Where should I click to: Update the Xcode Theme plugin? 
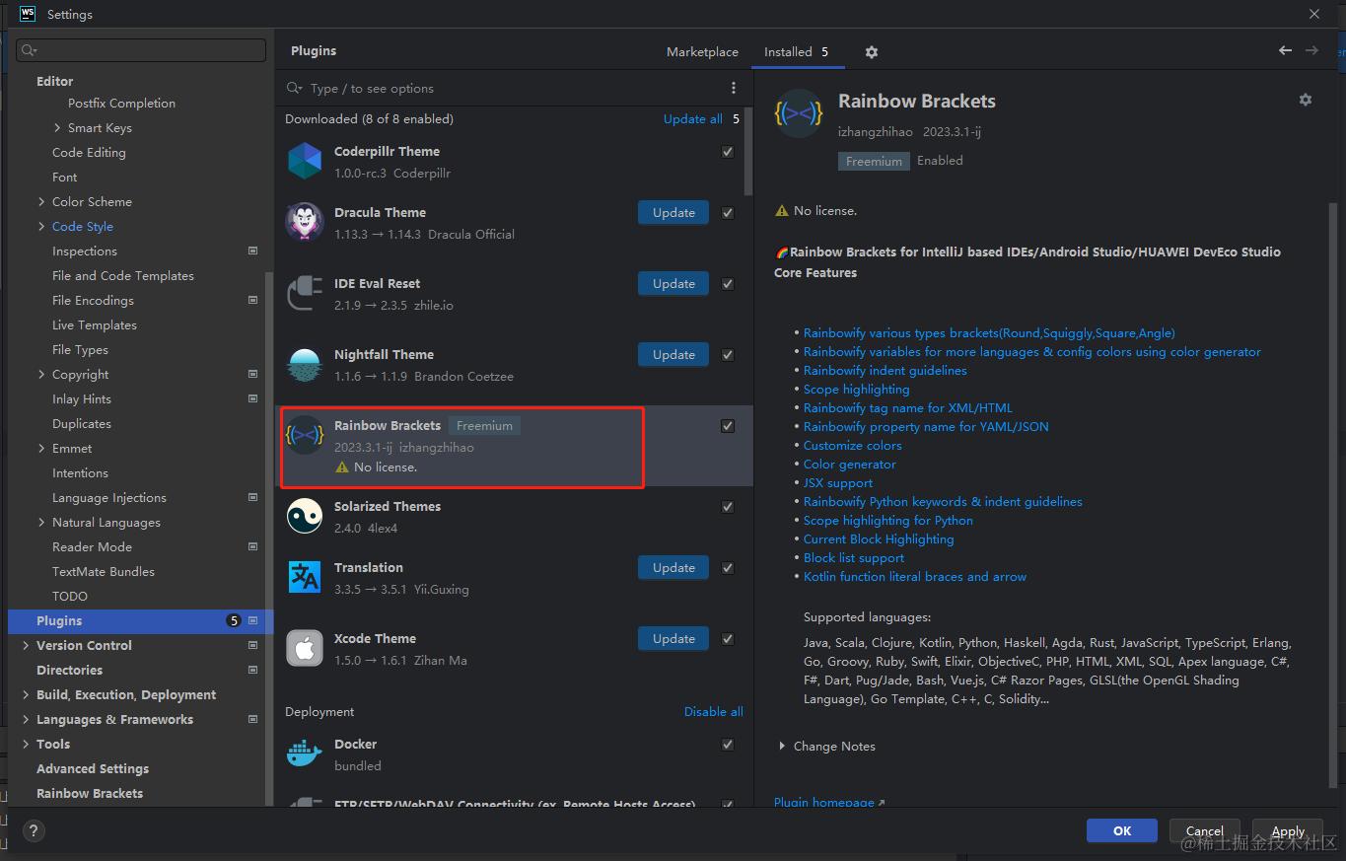[673, 638]
